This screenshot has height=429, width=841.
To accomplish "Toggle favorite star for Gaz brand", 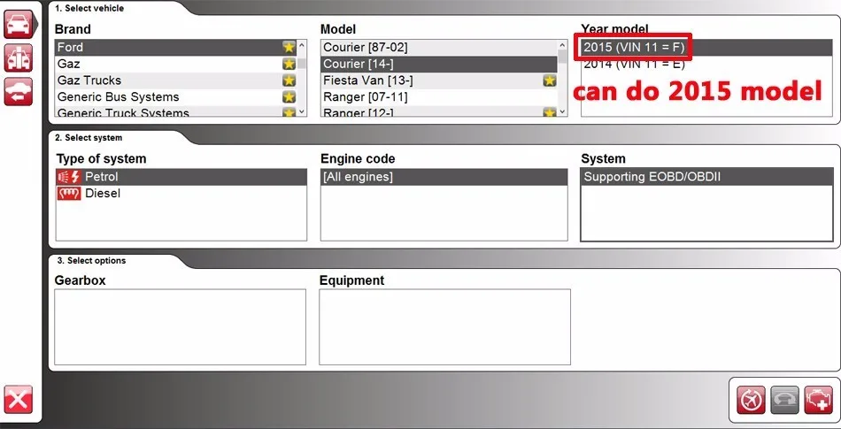I will click(x=289, y=64).
